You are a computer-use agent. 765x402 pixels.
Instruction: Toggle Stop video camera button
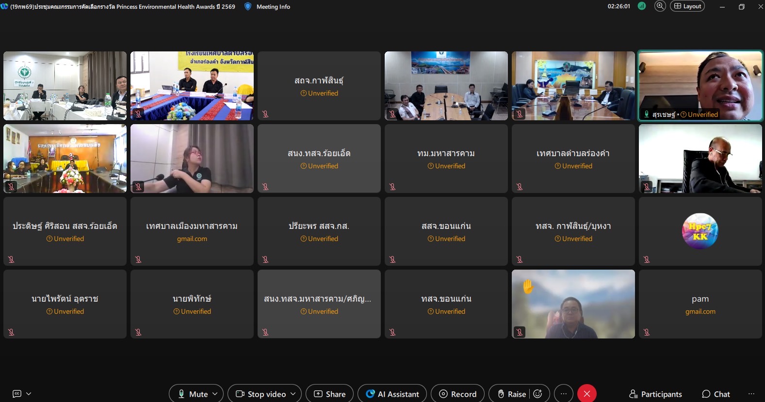(x=261, y=394)
